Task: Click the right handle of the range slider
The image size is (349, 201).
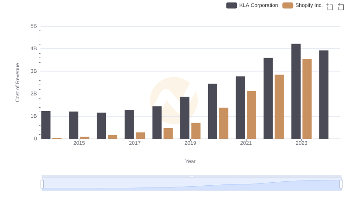Action: pos(341,184)
